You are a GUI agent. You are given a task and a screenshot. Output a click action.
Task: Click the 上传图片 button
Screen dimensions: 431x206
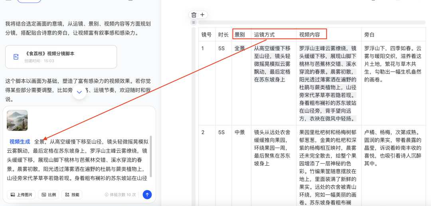coord(22,195)
